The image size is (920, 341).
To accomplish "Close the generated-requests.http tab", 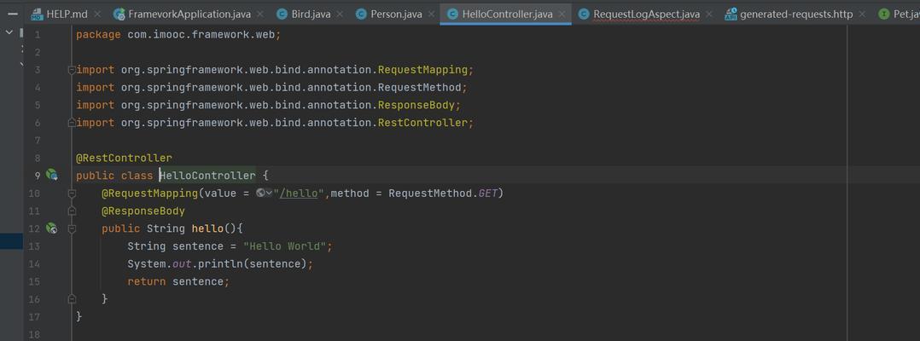I will [x=863, y=14].
